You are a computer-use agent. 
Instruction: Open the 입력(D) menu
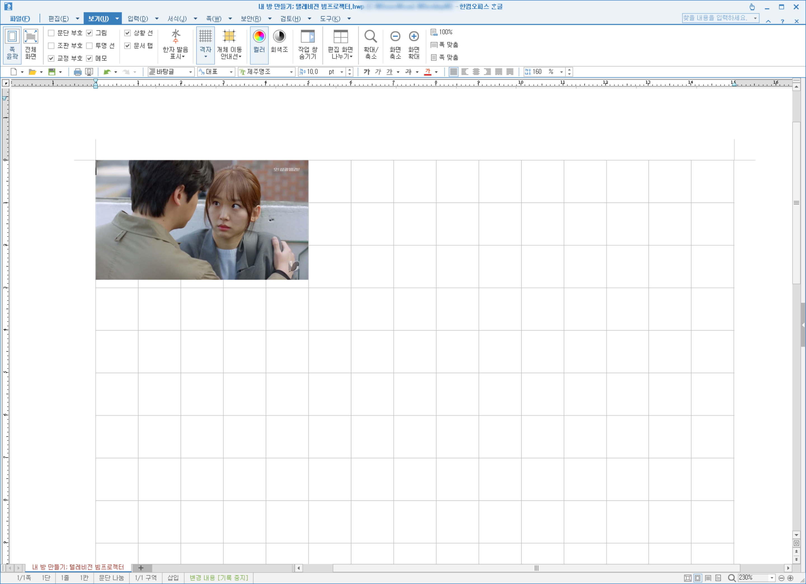[138, 19]
